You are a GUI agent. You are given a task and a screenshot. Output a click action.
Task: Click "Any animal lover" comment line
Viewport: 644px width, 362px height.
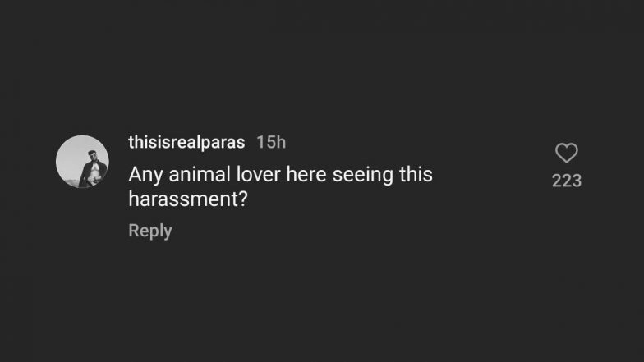280,175
